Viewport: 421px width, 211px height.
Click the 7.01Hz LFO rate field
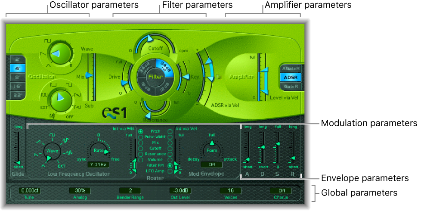click(x=98, y=164)
